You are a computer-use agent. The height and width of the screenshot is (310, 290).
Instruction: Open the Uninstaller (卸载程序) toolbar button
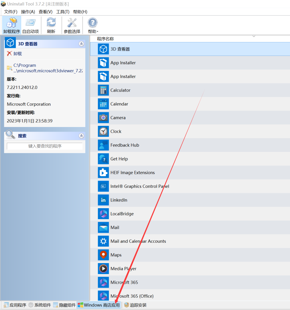click(x=12, y=25)
